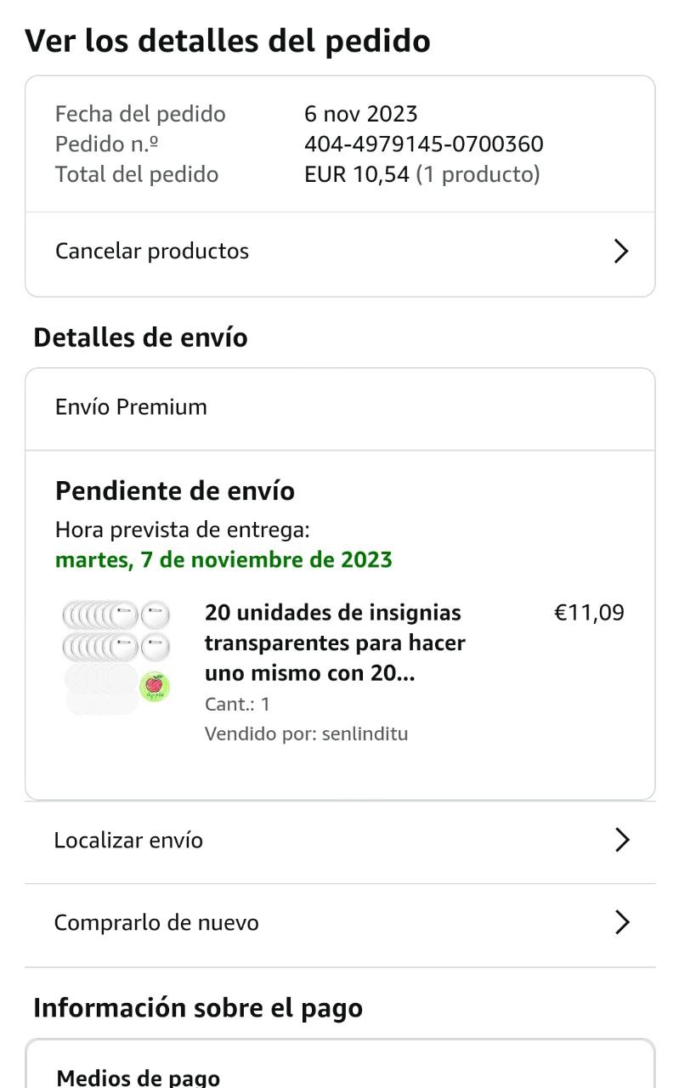This screenshot has height=1088, width=679.
Task: Tap the Medios de pago section
Action: [x=139, y=1077]
